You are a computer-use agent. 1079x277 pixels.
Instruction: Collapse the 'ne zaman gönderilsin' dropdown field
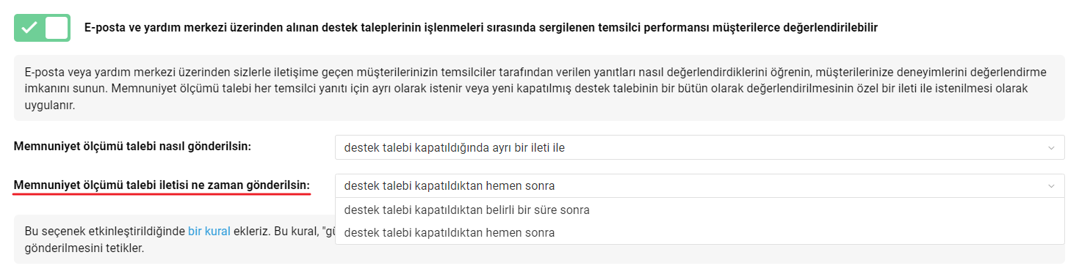699,185
